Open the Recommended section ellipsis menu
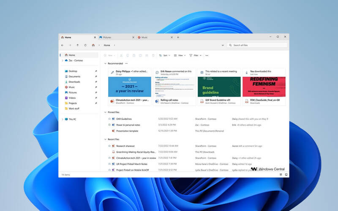This screenshot has width=338, height=211. pyautogui.click(x=126, y=64)
